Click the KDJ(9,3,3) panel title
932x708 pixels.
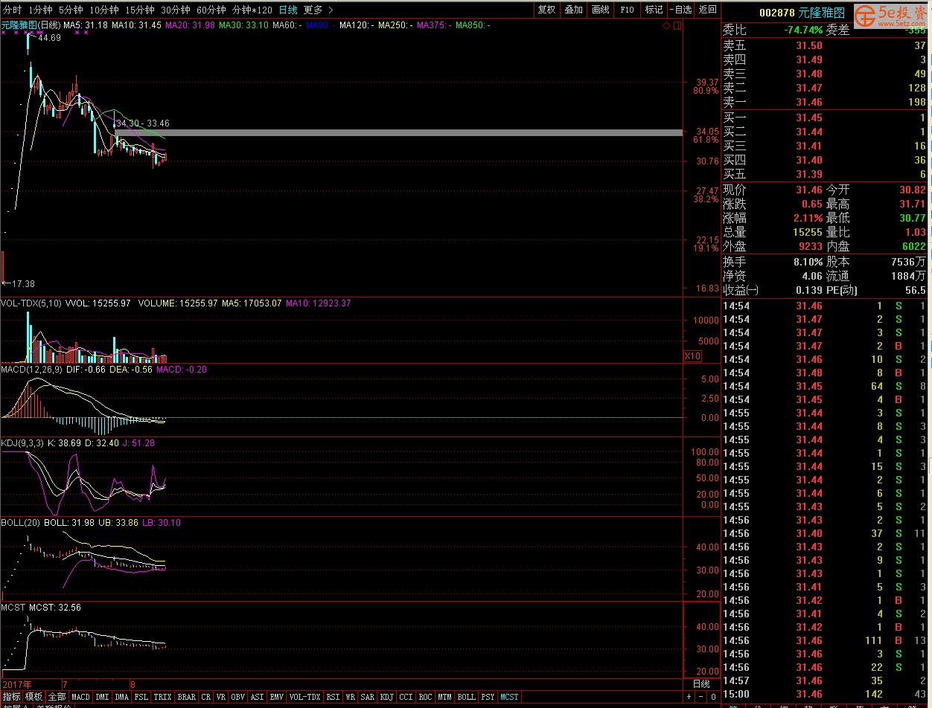coord(22,442)
